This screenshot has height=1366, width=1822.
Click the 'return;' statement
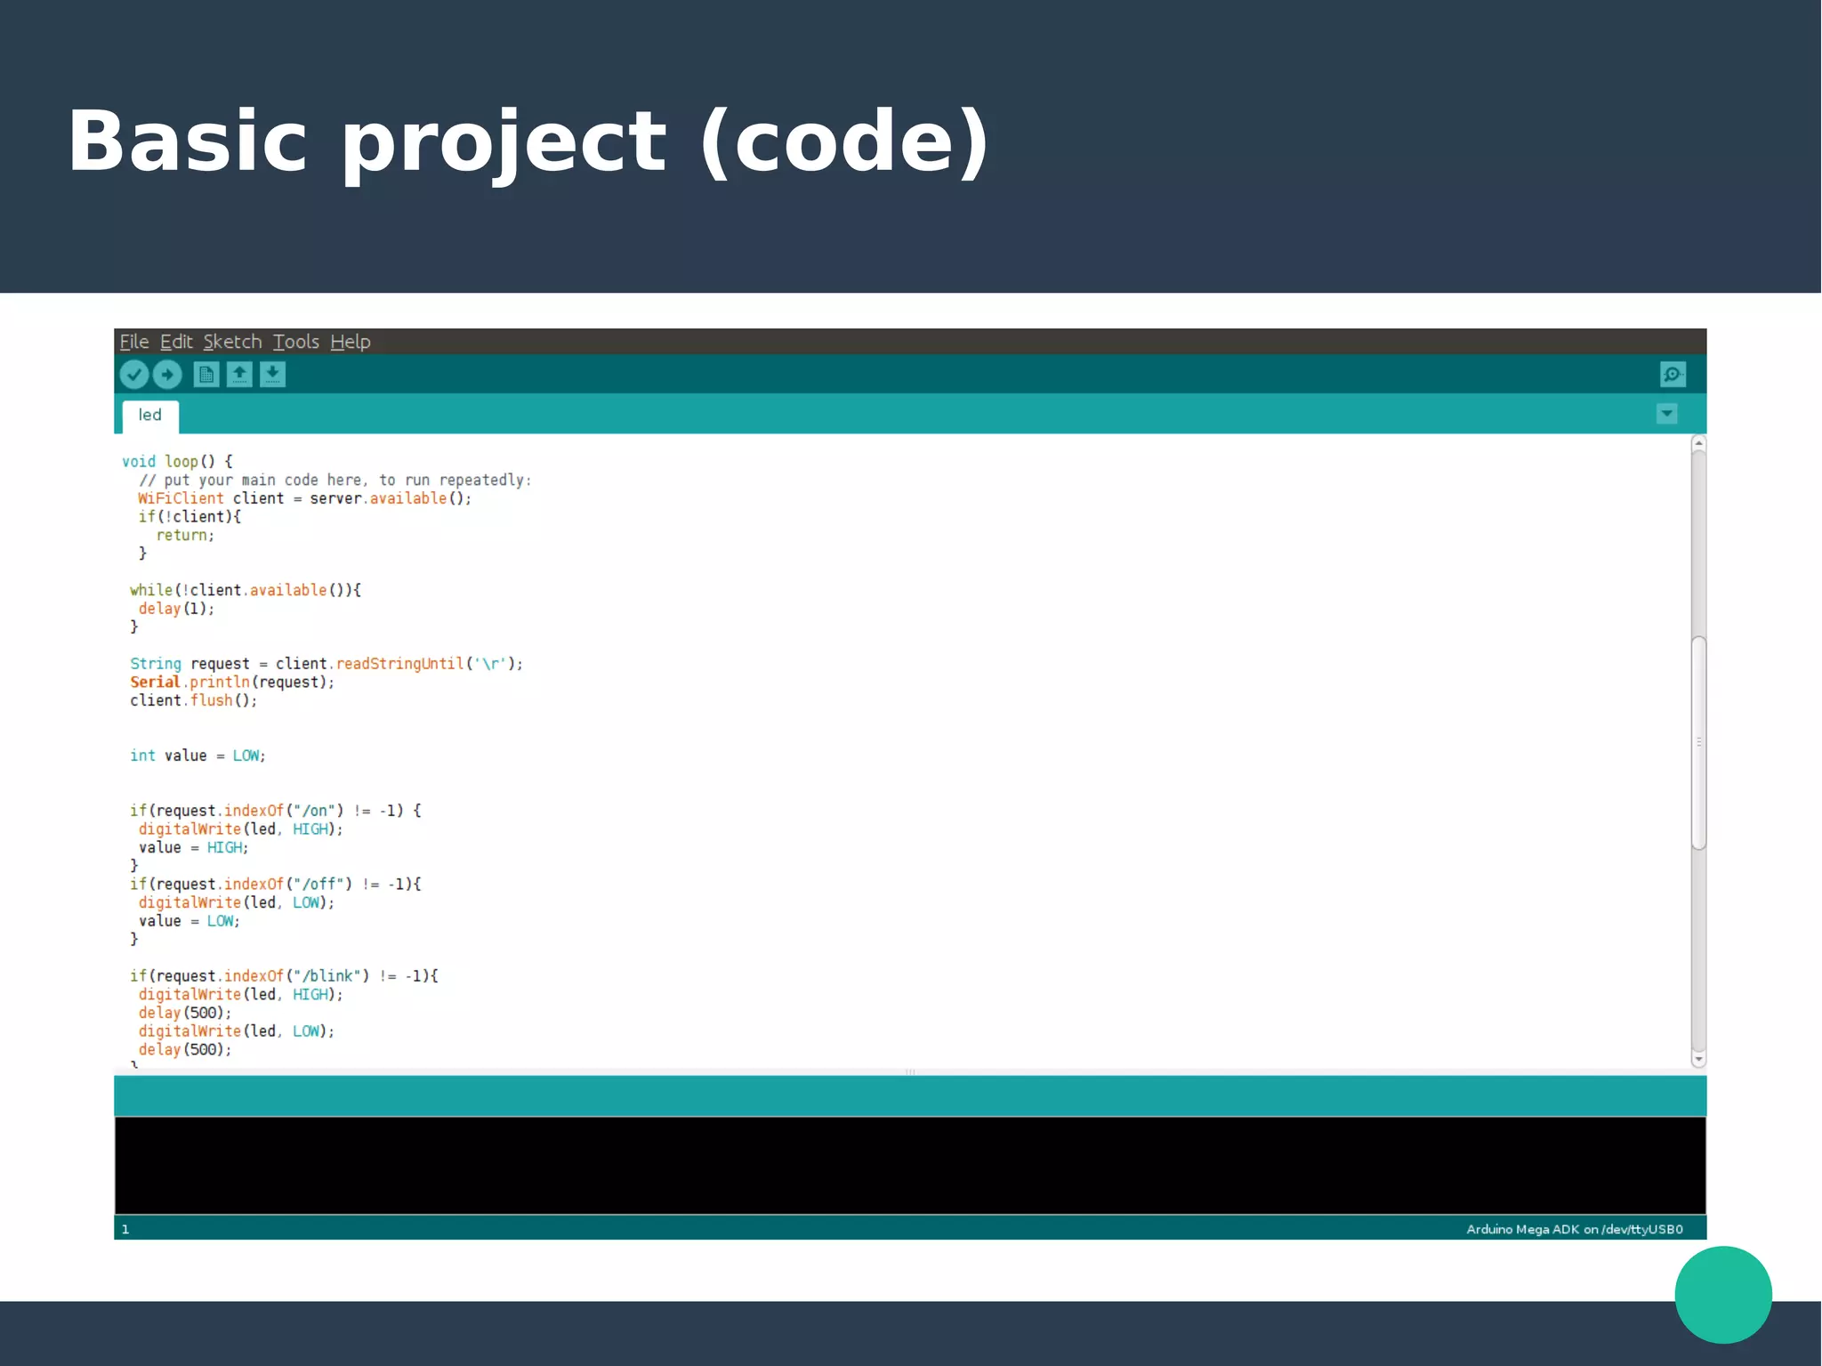point(185,535)
